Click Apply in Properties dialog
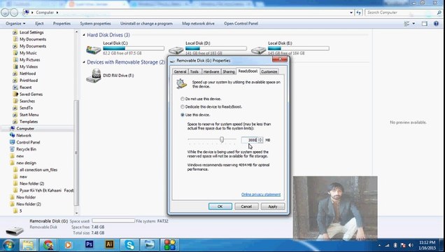 (x=273, y=206)
